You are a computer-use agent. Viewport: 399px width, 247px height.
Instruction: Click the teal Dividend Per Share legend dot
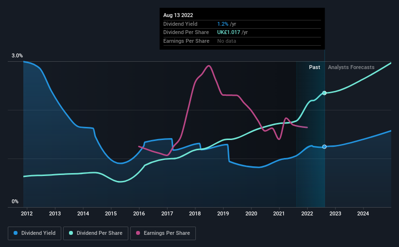[x=71, y=233]
